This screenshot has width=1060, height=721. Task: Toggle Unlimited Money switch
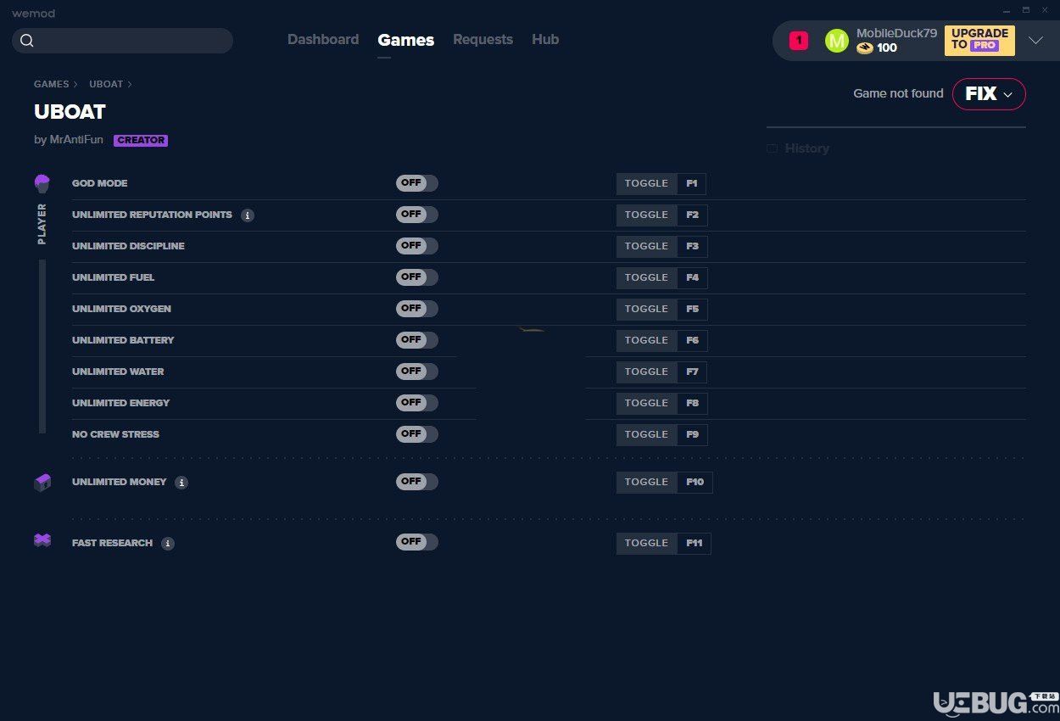pyautogui.click(x=417, y=482)
